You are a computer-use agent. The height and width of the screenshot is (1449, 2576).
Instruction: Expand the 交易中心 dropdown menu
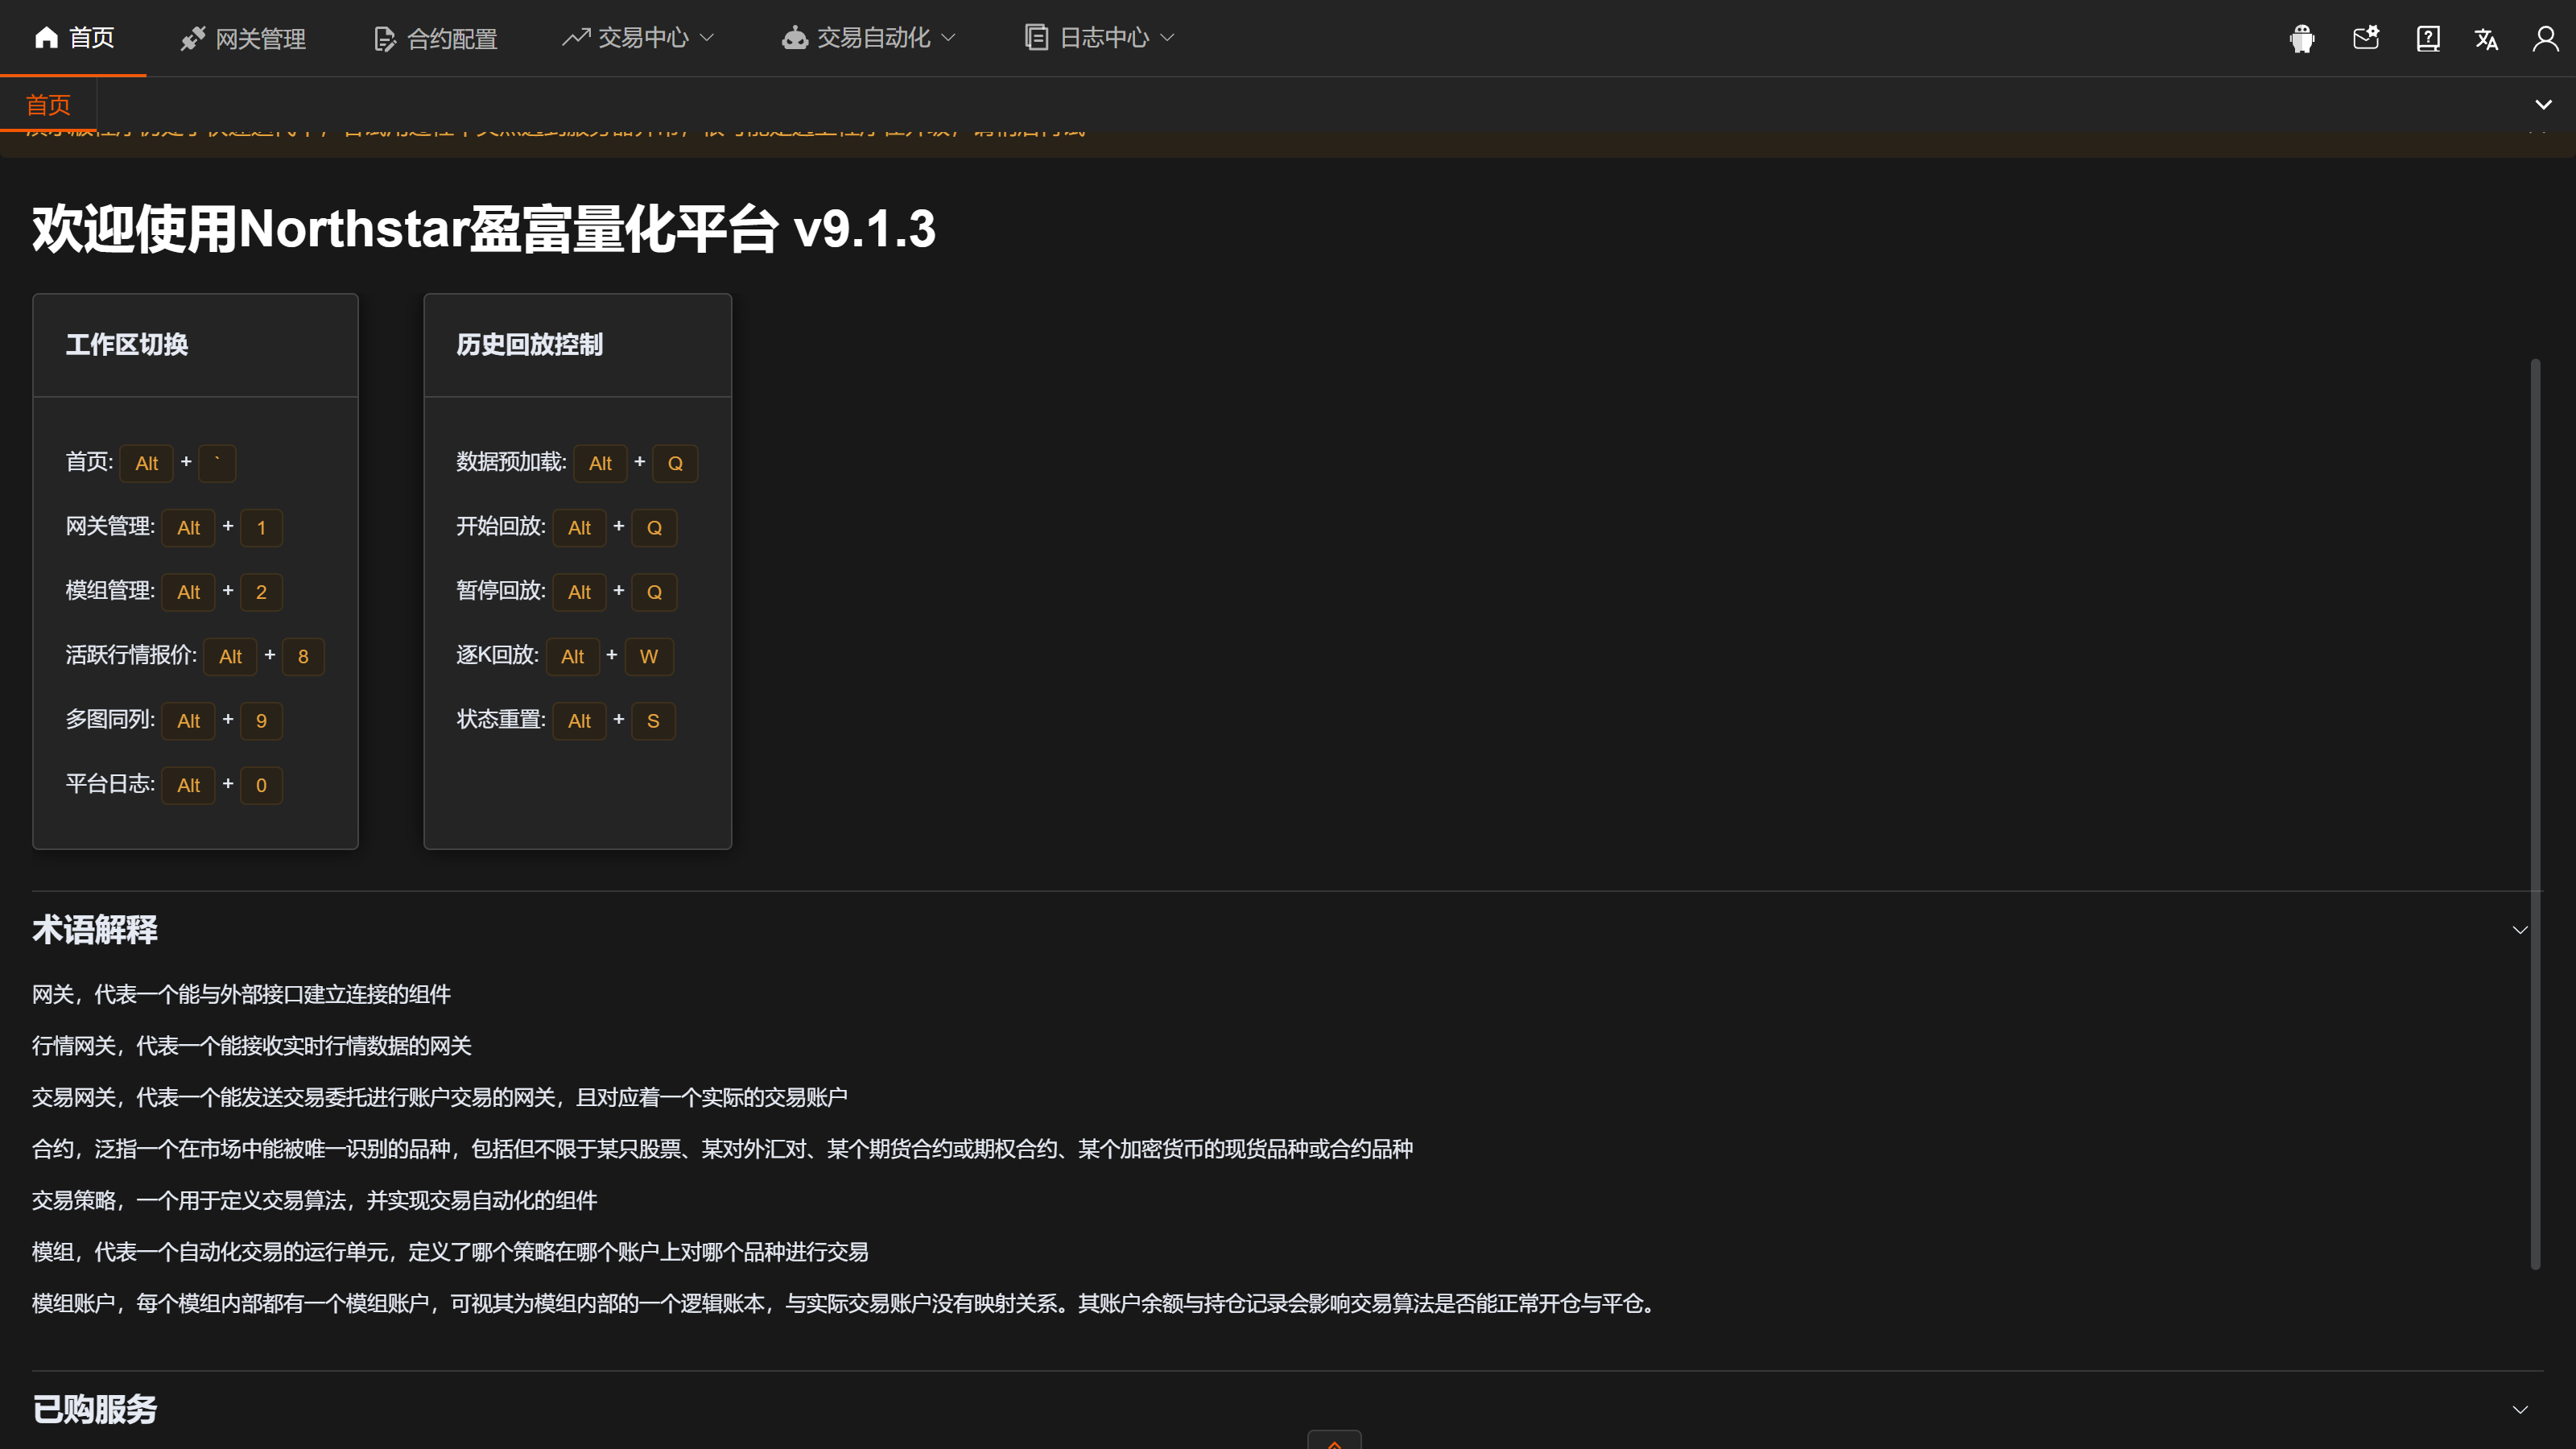638,38
